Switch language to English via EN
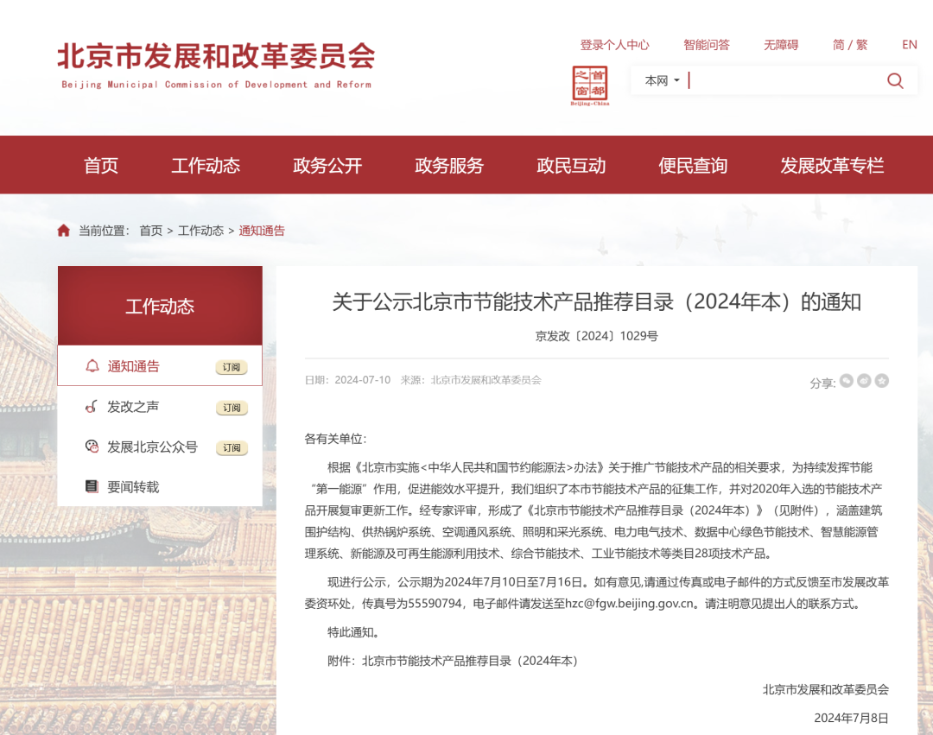The height and width of the screenshot is (735, 933). [909, 44]
